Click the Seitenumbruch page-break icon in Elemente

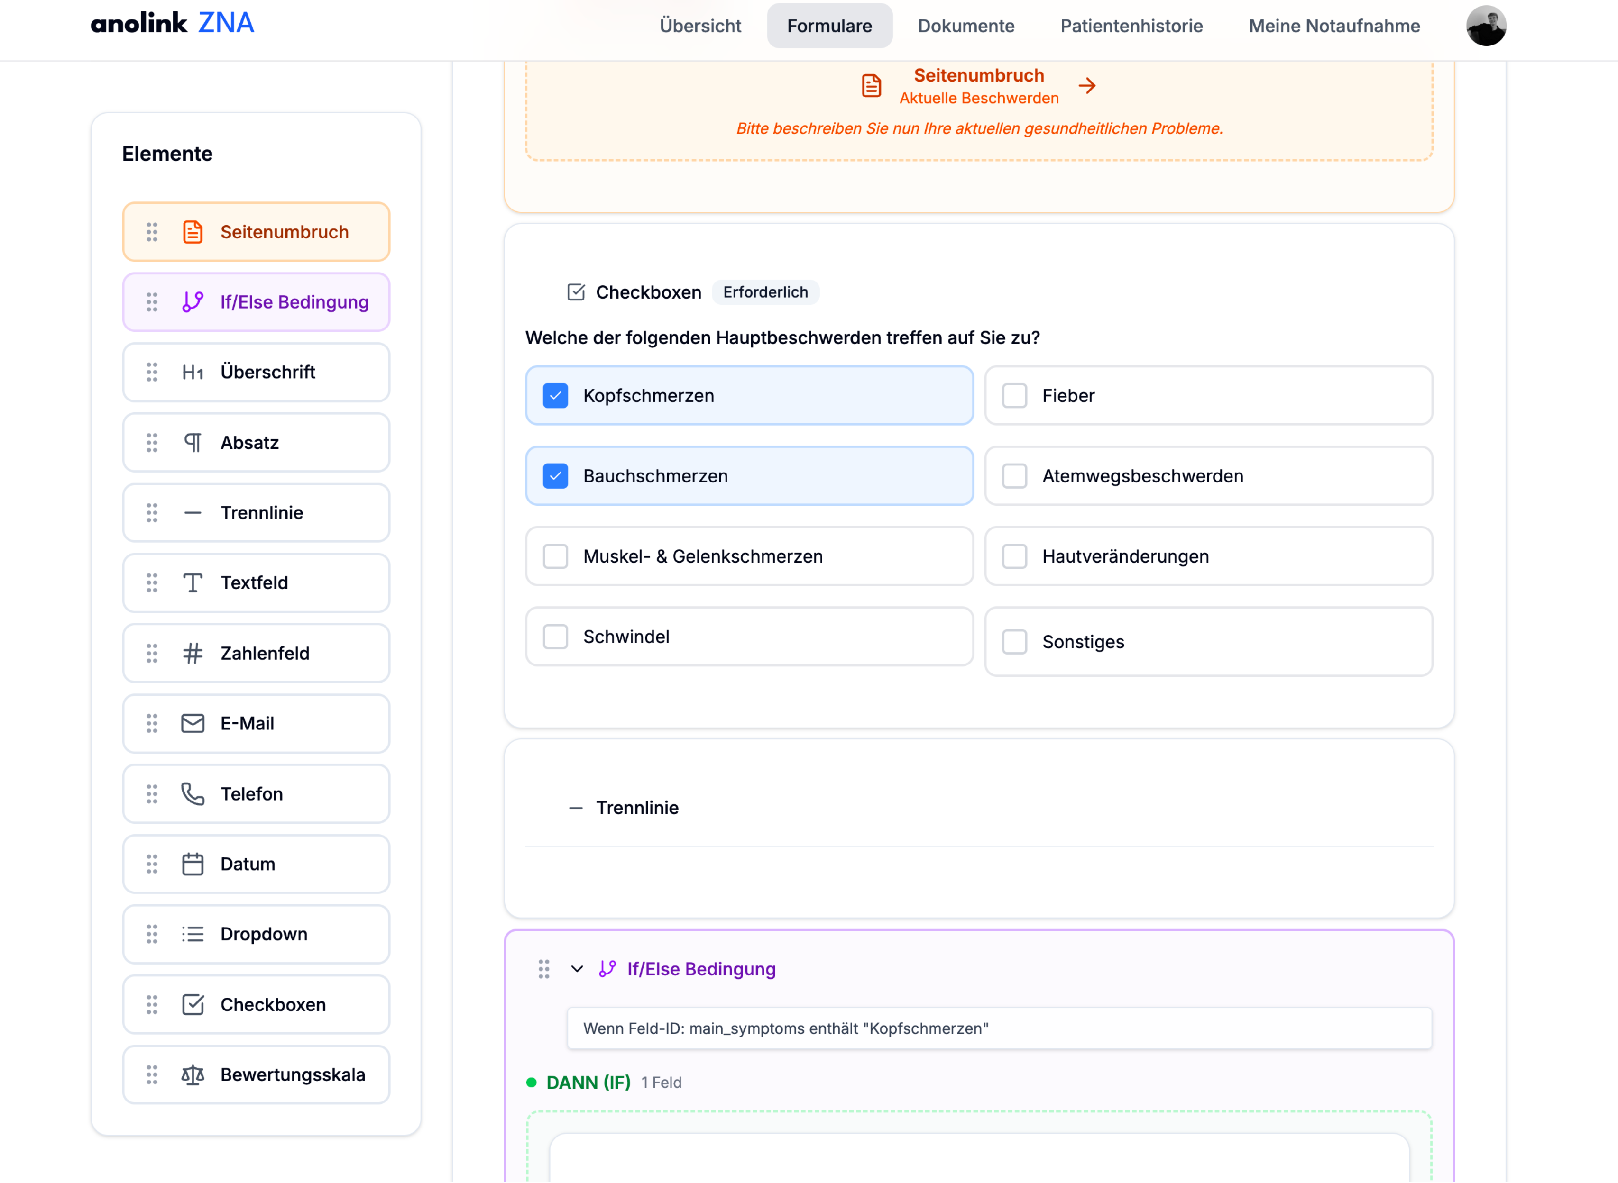(x=192, y=232)
